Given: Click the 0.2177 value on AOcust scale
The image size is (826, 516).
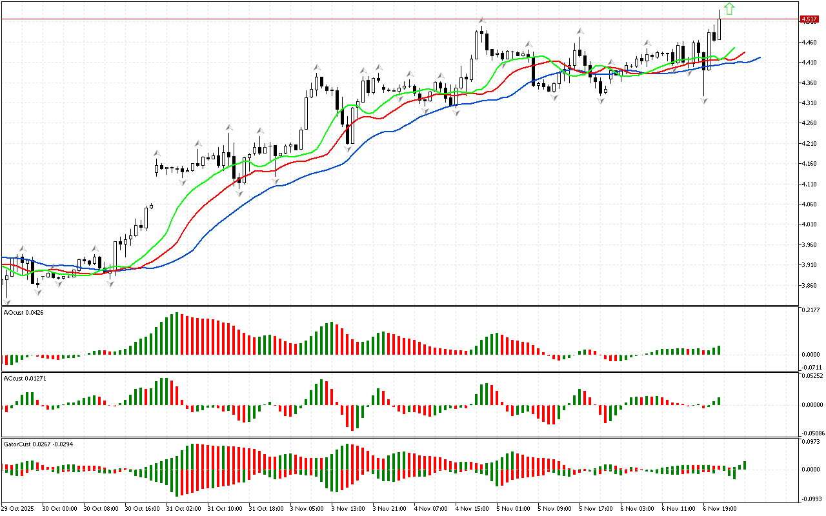Looking at the screenshot, I should click(x=811, y=311).
